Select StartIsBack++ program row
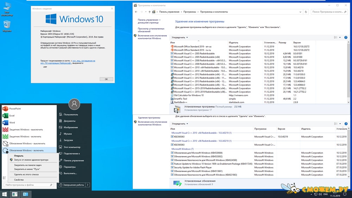This screenshot has width=352, height=198. 180,102
